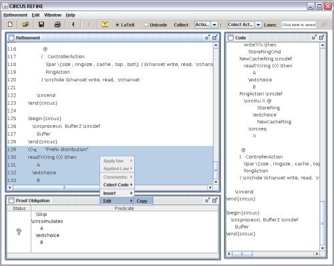Image resolution: width=334 pixels, height=266 pixels.
Task: Click the Code panel title icon
Action: click(x=230, y=37)
